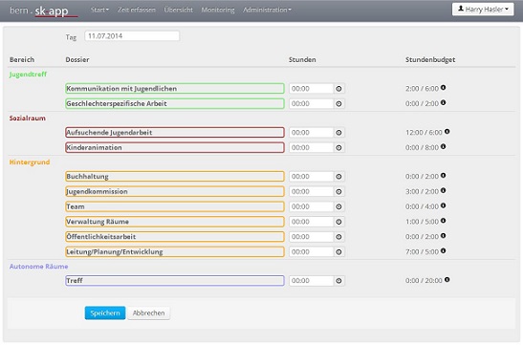523x345 pixels.
Task: Click hours field for Öffentlichkeitsarbeit
Action: click(x=311, y=237)
